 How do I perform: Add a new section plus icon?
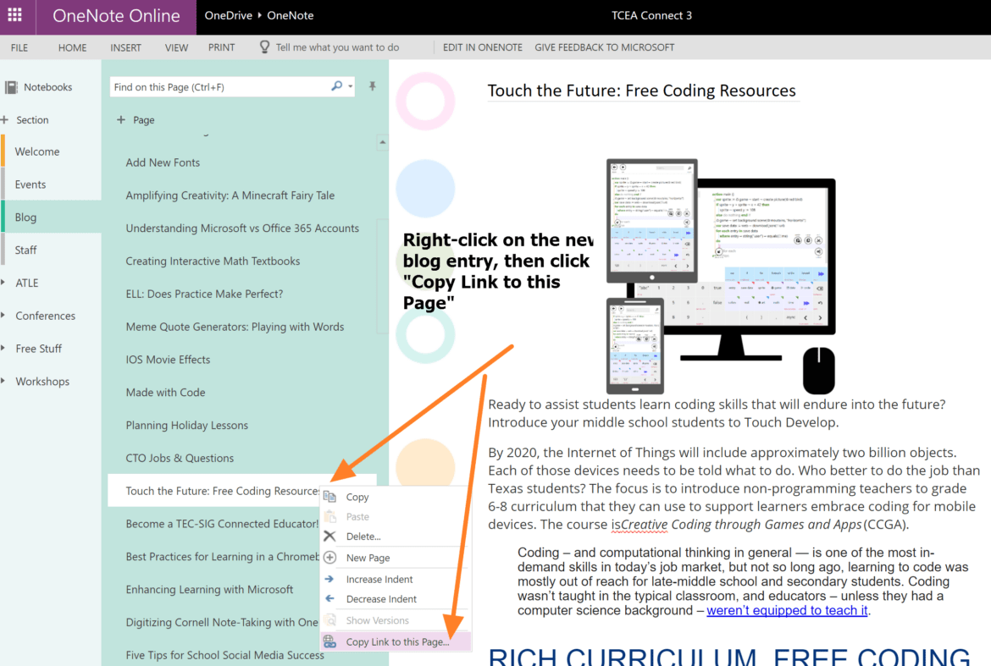click(x=4, y=119)
